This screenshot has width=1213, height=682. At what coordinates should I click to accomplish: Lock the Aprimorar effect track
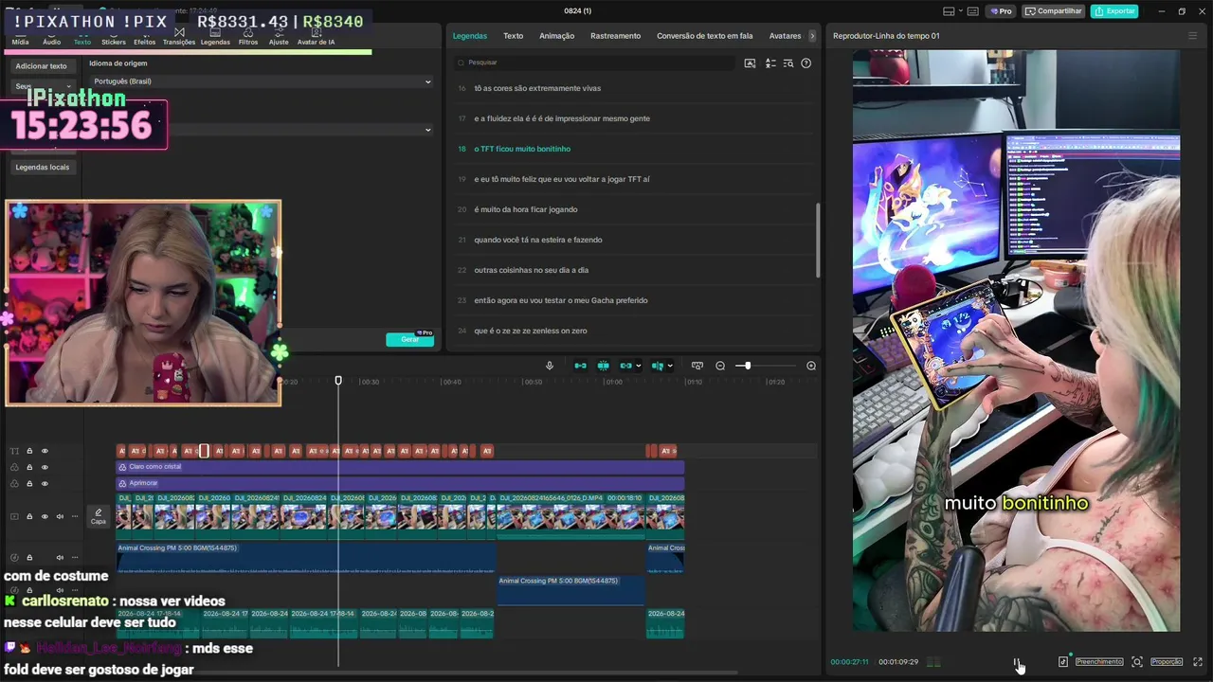pos(29,483)
